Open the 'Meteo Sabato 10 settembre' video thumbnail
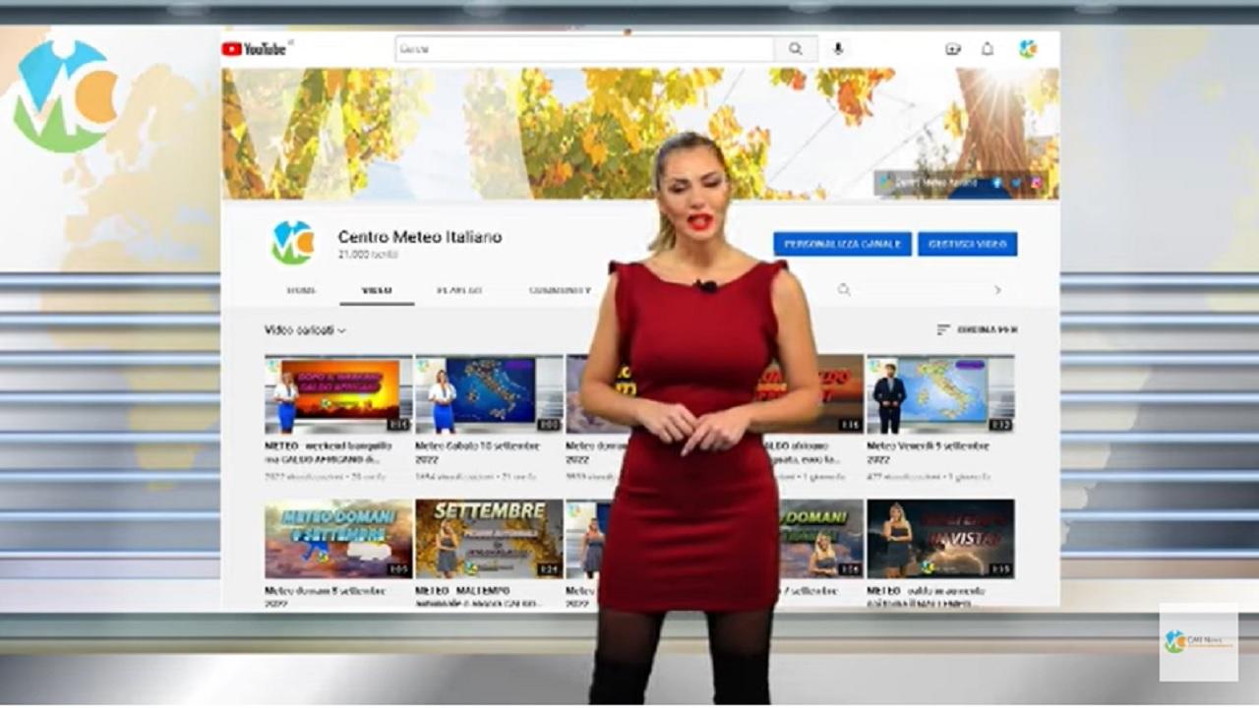 489,394
